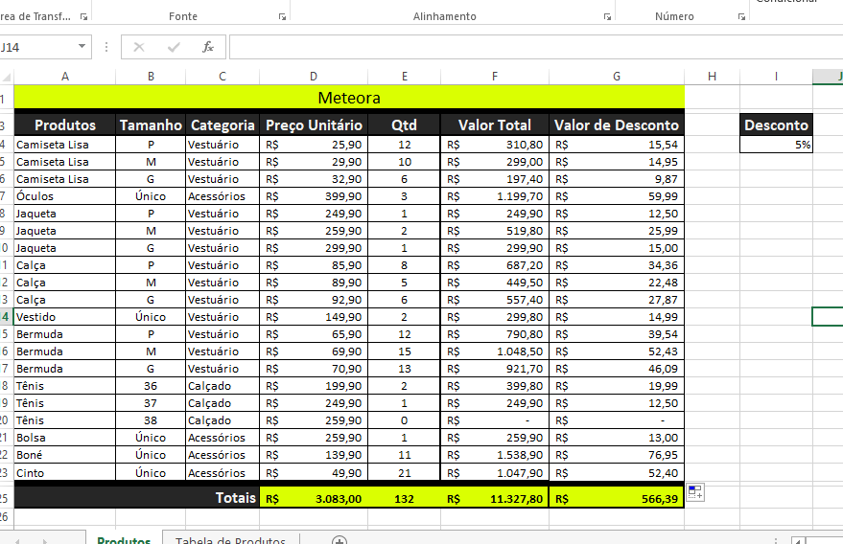Screen dimensions: 843x544
Task: Select Óculos valor total 1.199,70
Action: click(495, 196)
